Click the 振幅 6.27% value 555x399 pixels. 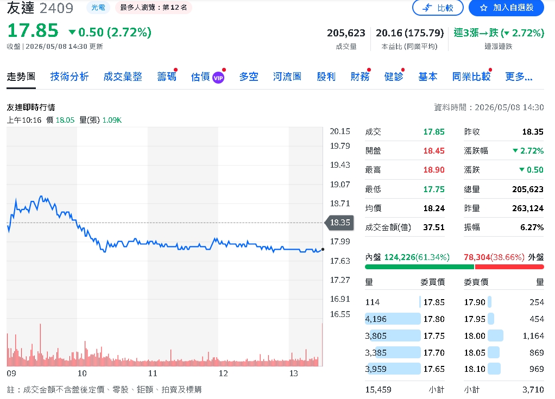(x=532, y=227)
